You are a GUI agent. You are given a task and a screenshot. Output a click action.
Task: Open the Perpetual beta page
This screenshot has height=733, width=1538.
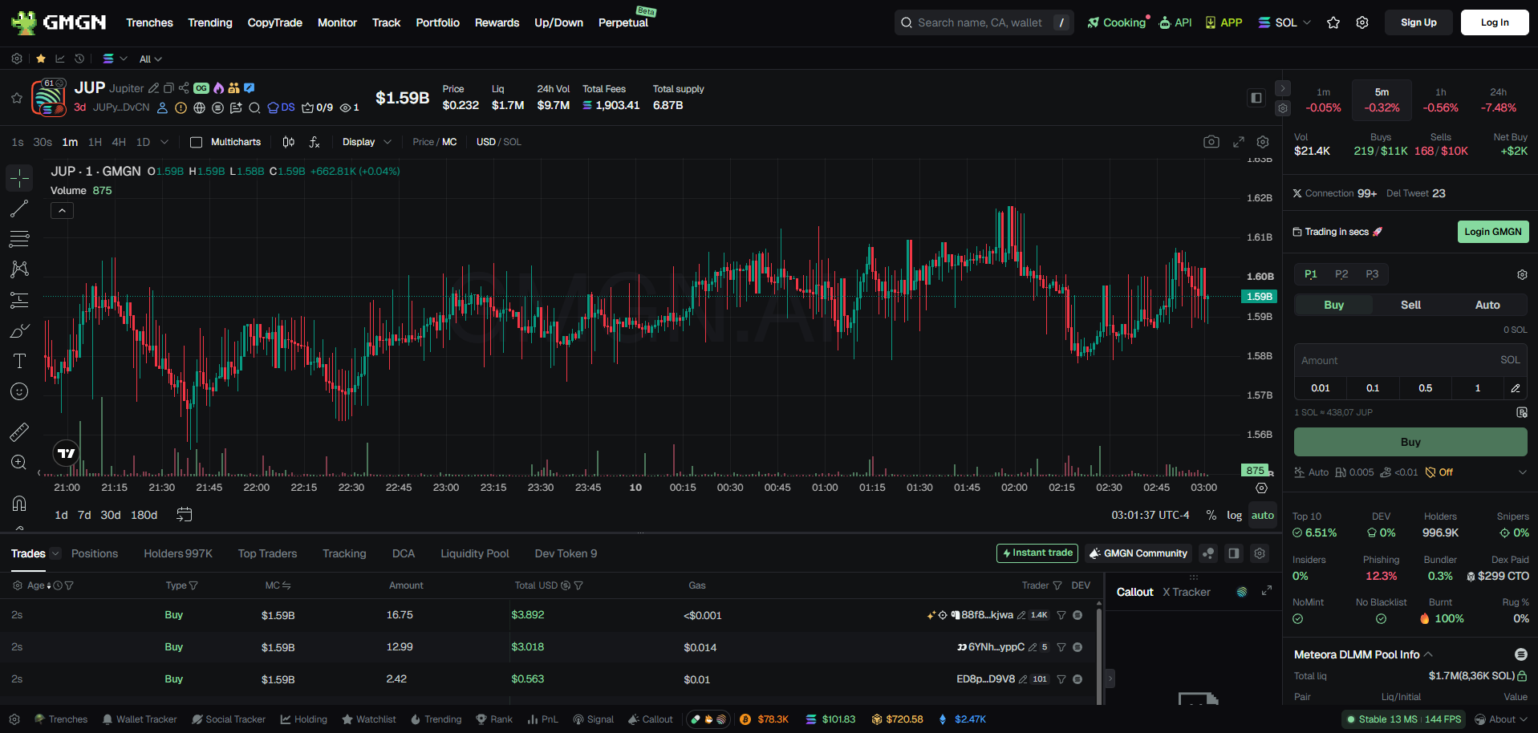click(623, 22)
